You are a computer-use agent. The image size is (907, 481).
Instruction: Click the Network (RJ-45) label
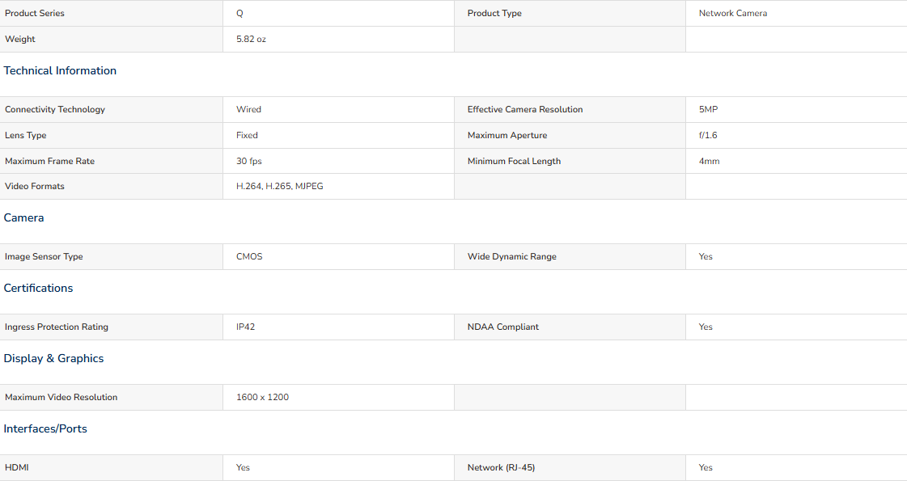[x=501, y=468]
